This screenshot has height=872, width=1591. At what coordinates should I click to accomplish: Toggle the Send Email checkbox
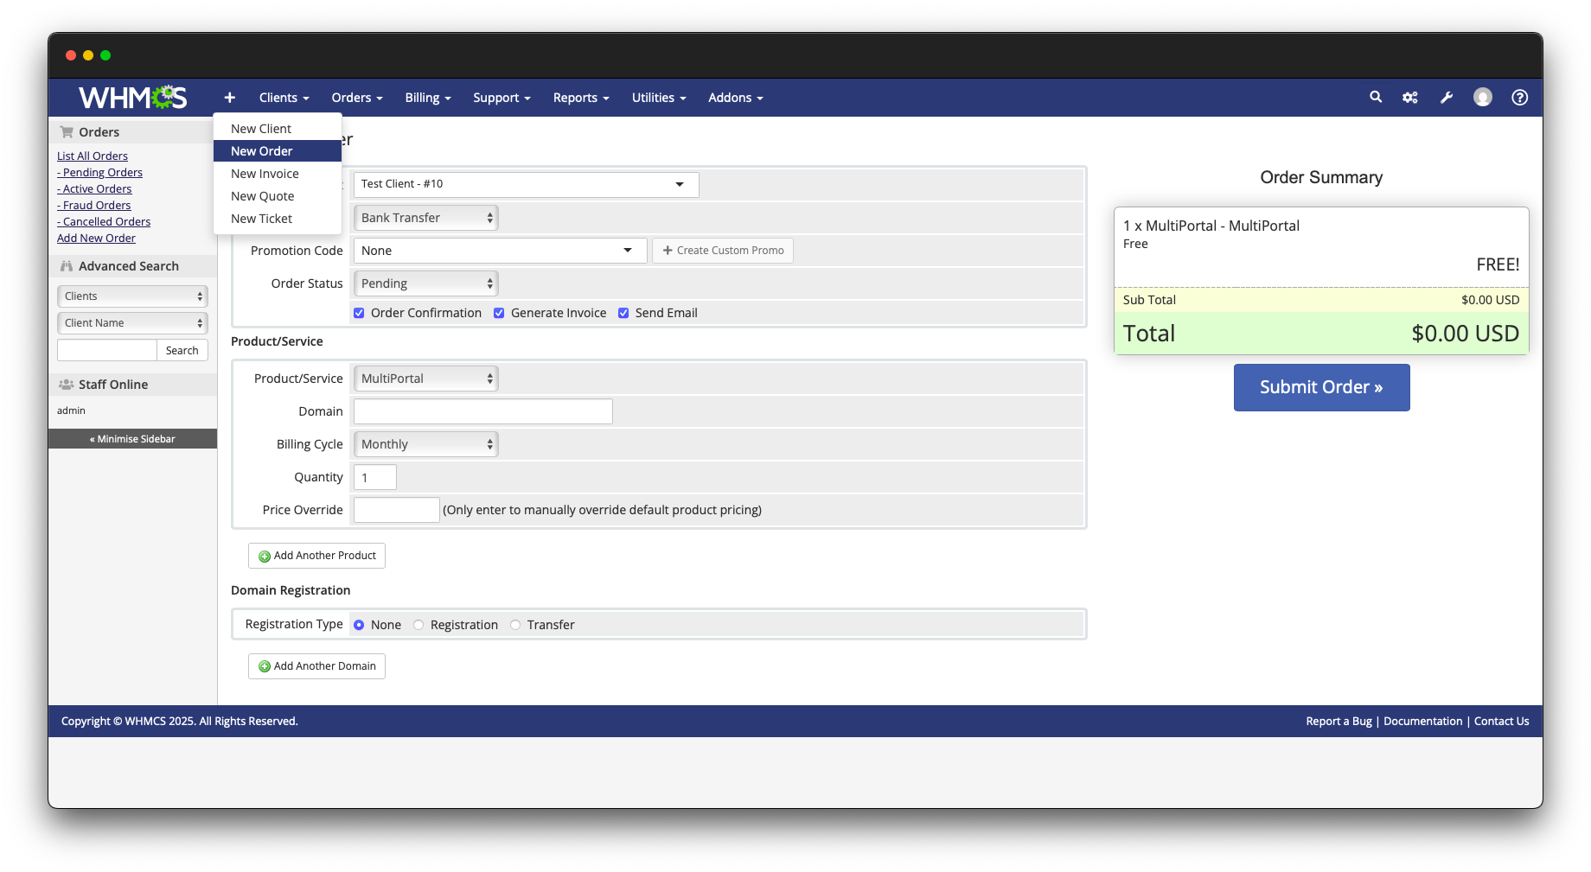[x=623, y=314]
